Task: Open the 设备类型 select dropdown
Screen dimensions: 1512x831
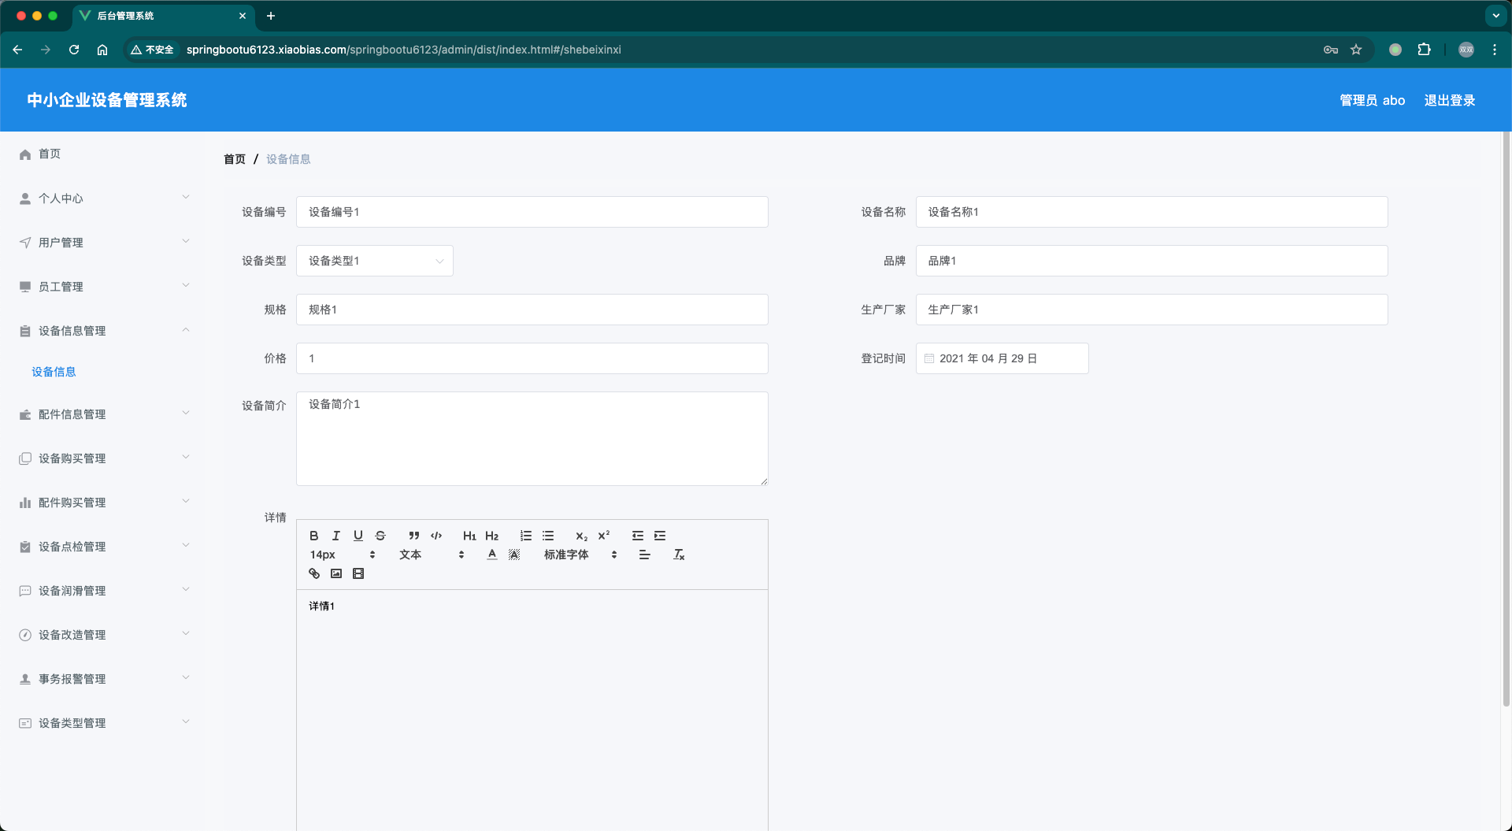Action: point(375,261)
